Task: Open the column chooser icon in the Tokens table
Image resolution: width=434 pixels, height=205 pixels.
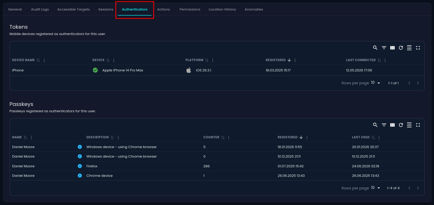Action: [392, 48]
